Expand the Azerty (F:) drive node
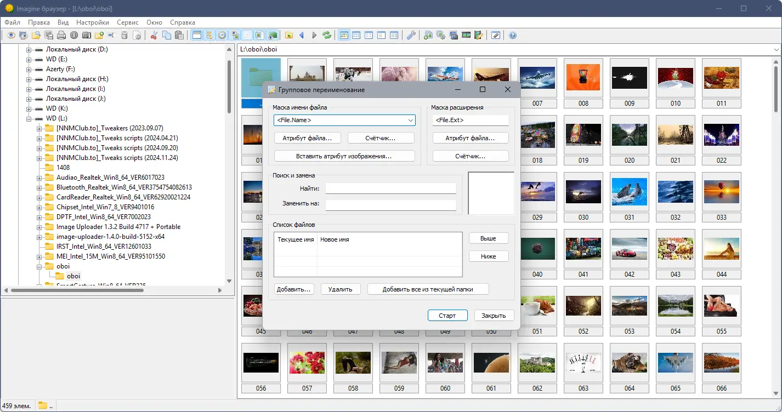 [x=29, y=70]
